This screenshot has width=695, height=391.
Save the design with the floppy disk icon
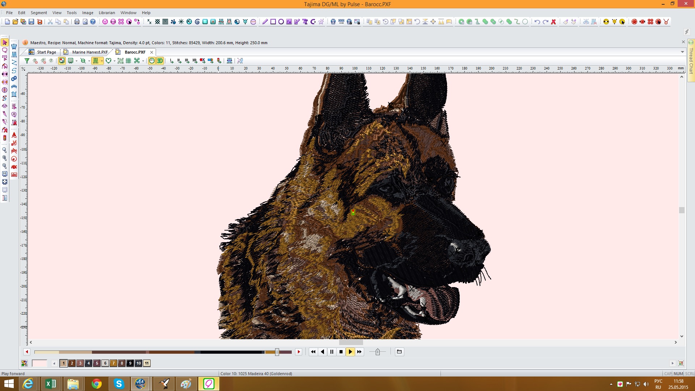pyautogui.click(x=31, y=22)
